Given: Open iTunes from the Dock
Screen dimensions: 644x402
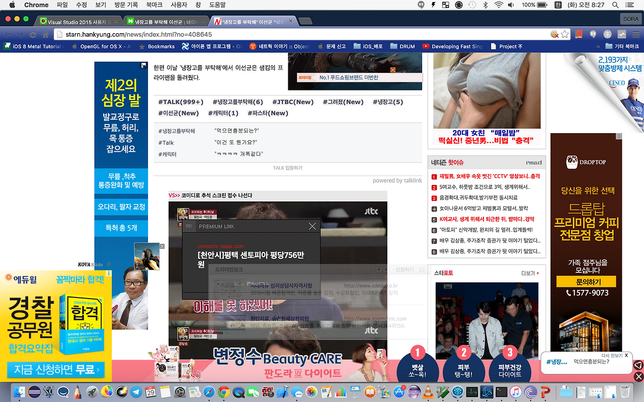Looking at the screenshot, I should click(x=516, y=392).
